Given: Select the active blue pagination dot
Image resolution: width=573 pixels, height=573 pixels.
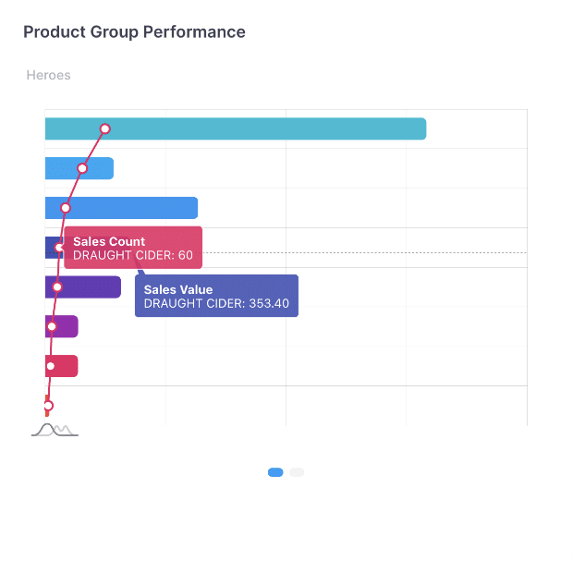Looking at the screenshot, I should pyautogui.click(x=275, y=472).
